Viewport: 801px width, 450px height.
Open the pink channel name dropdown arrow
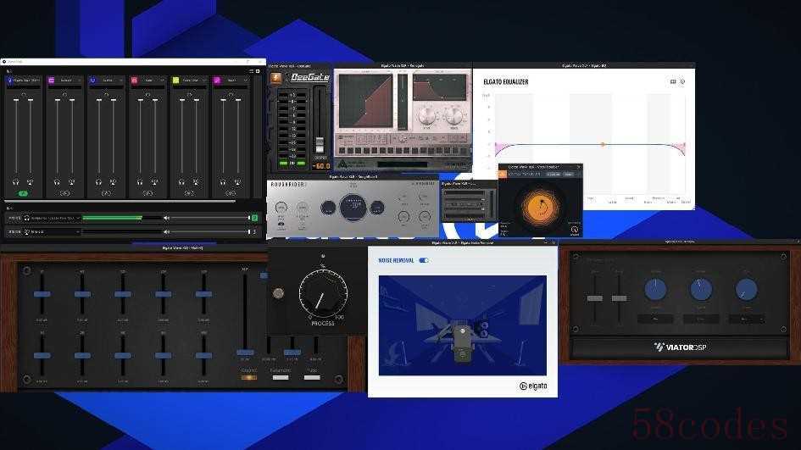pyautogui.click(x=162, y=81)
